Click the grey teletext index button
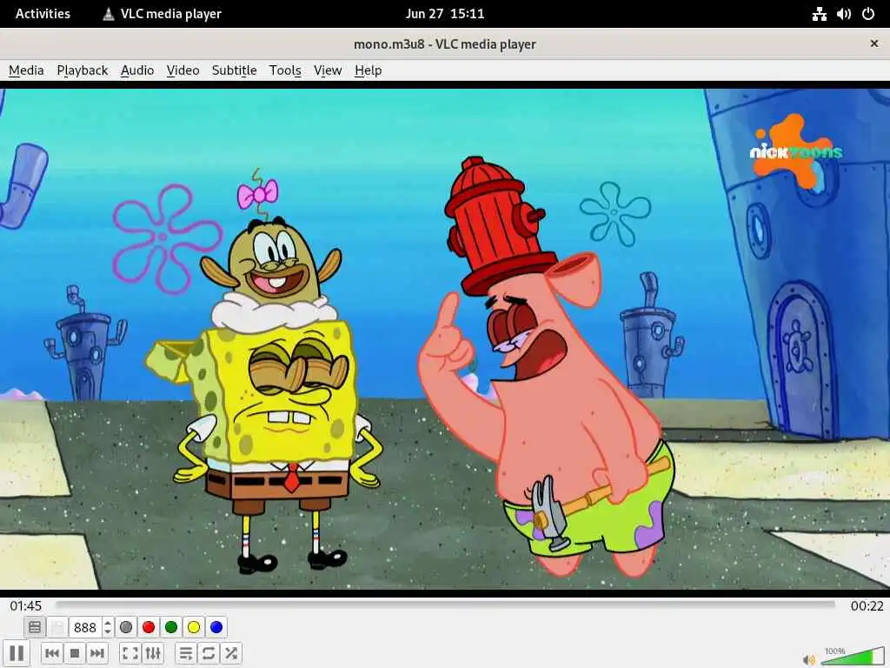890x668 pixels. [x=126, y=627]
